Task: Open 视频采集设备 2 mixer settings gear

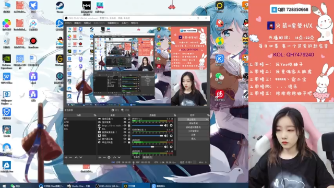Action: pyautogui.click(x=171, y=136)
